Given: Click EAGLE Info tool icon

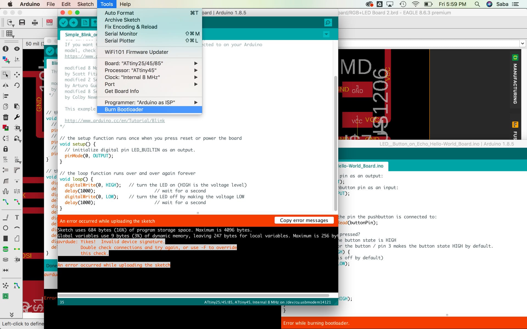Looking at the screenshot, I should pos(5,49).
